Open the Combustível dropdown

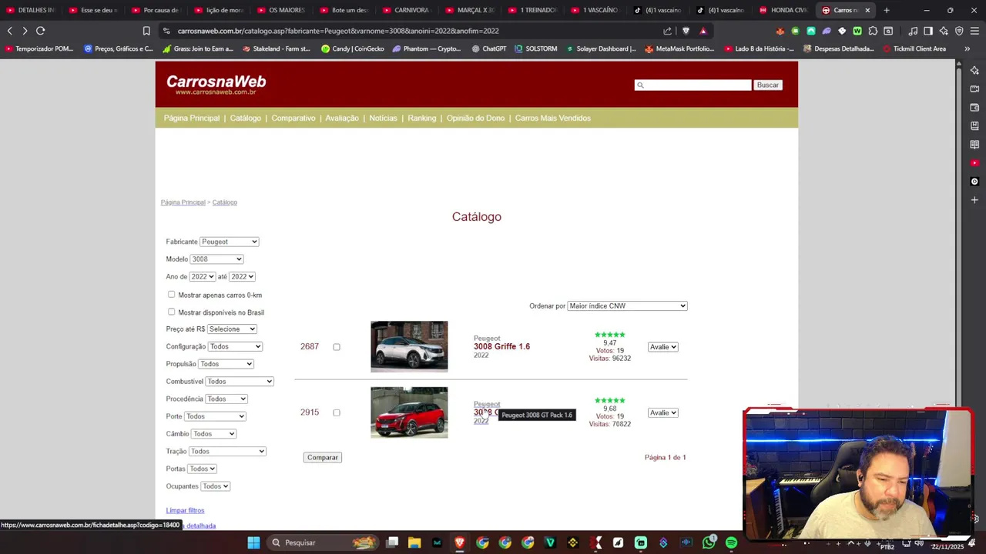coord(240,382)
